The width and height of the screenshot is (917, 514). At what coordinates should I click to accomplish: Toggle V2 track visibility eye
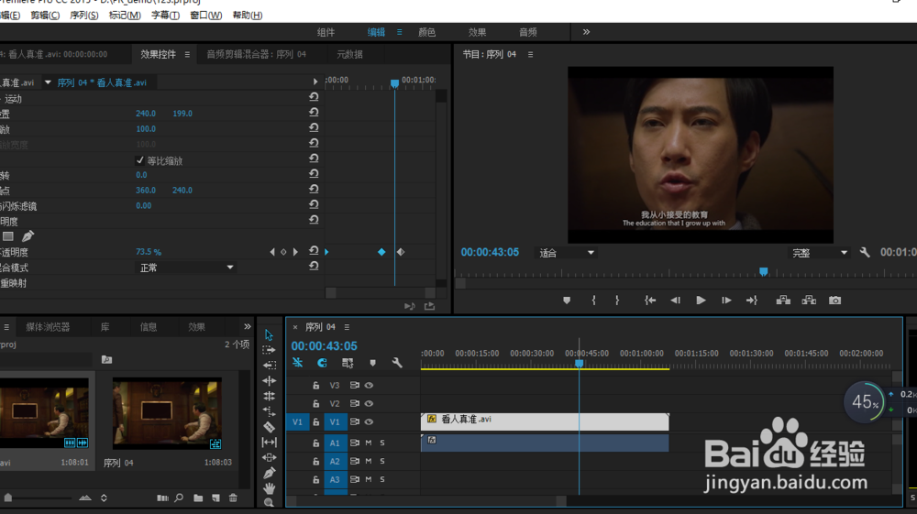369,404
